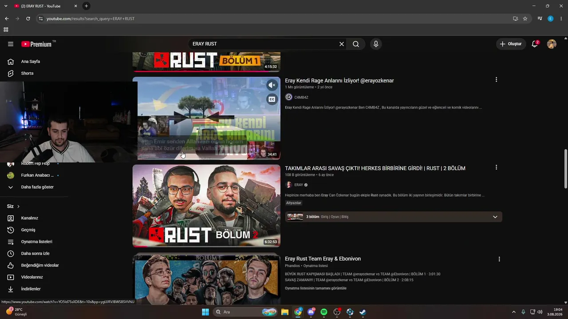Open Steam from the taskbar
The image size is (568, 319).
(x=363, y=312)
